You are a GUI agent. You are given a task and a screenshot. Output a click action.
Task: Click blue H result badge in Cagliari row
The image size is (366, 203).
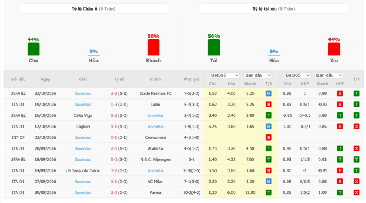click(x=269, y=127)
